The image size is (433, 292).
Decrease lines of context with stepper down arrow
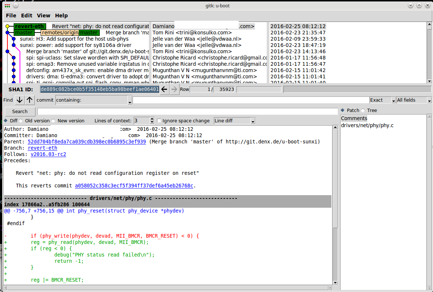point(152,122)
